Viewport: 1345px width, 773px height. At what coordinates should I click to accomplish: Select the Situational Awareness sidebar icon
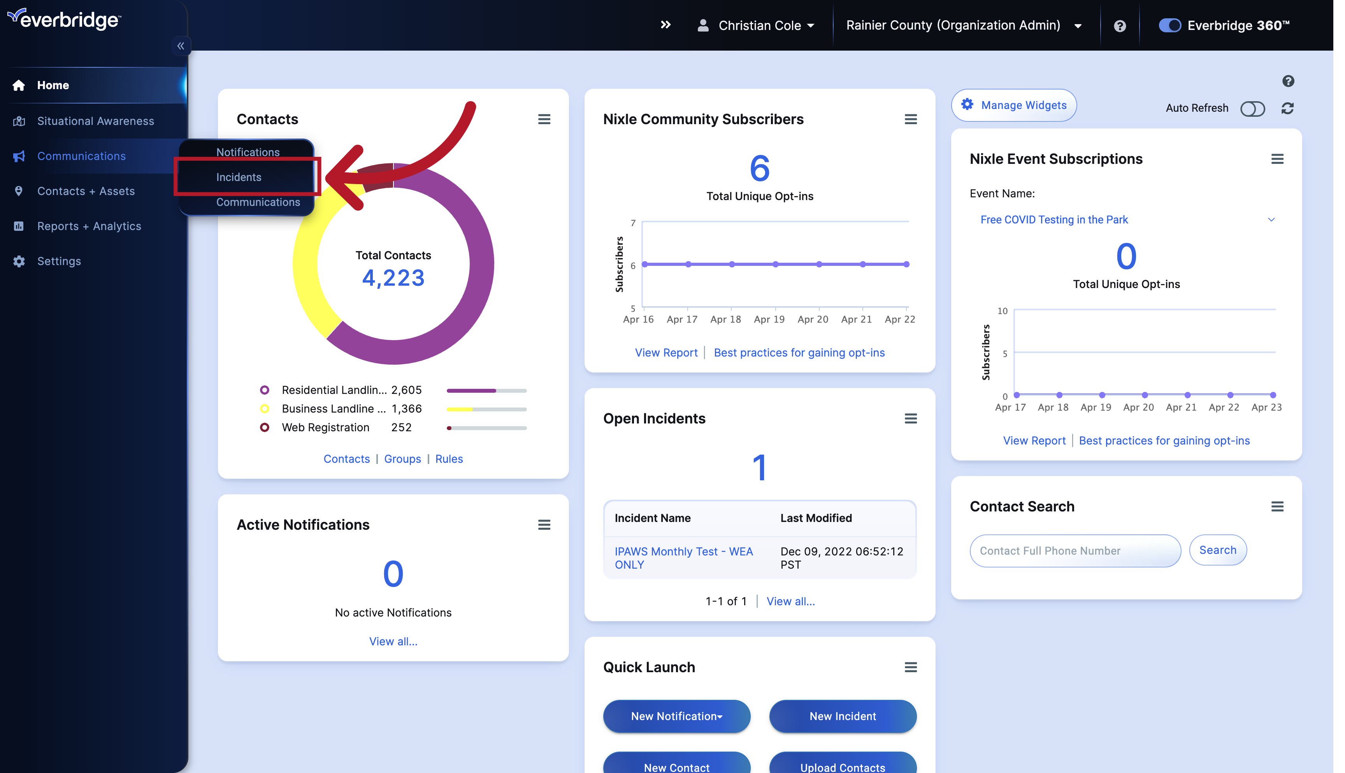click(x=19, y=121)
